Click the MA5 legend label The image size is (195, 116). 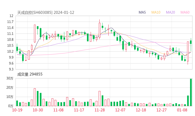click(x=142, y=12)
